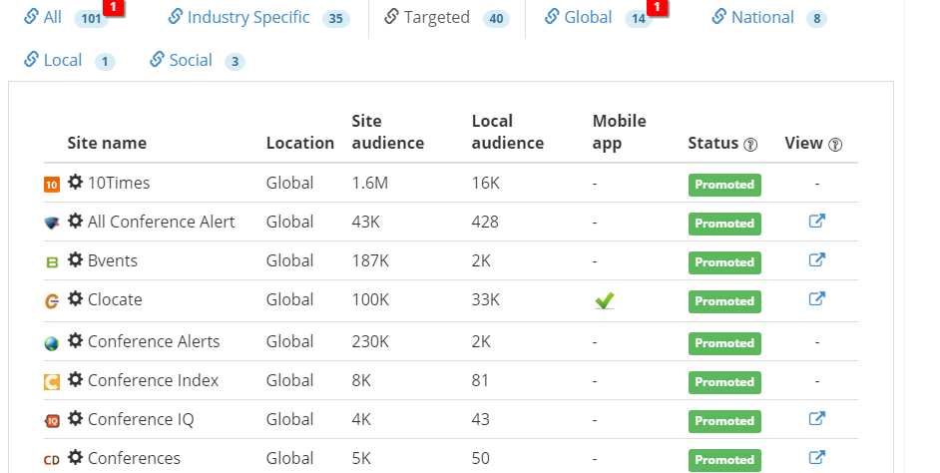The width and height of the screenshot is (940, 473).
Task: Click the All Conference Alert site name
Action: click(162, 222)
